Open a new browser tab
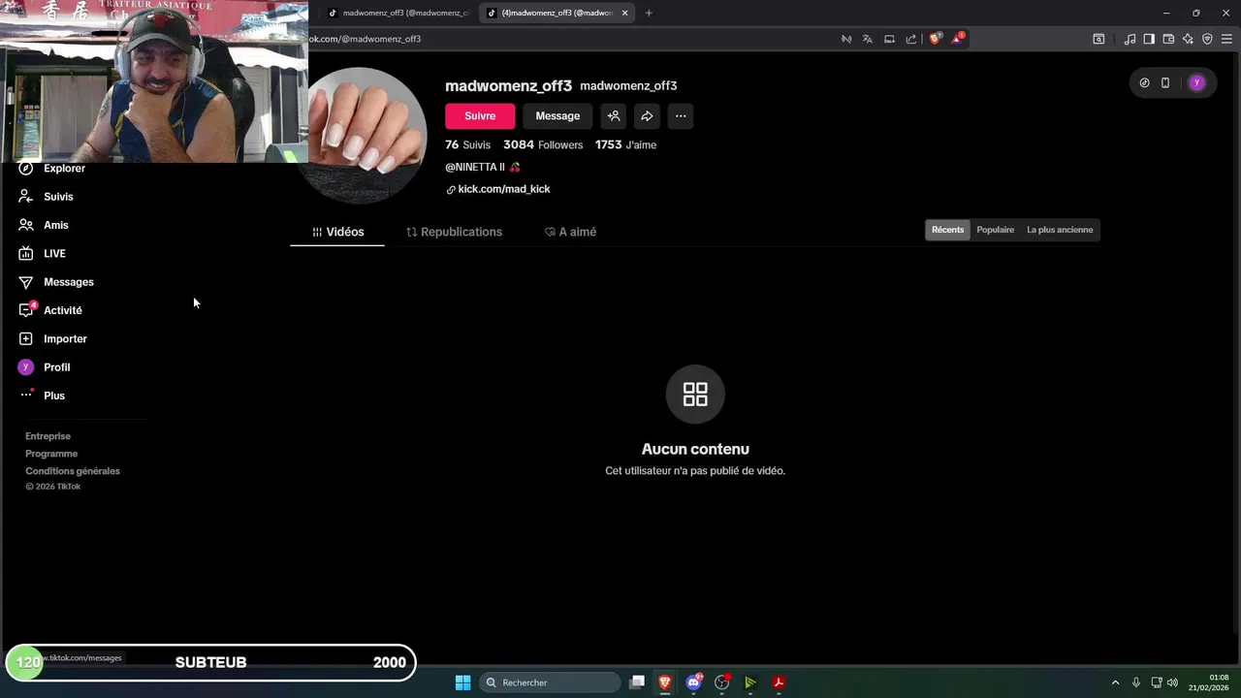The height and width of the screenshot is (698, 1241). tap(649, 14)
